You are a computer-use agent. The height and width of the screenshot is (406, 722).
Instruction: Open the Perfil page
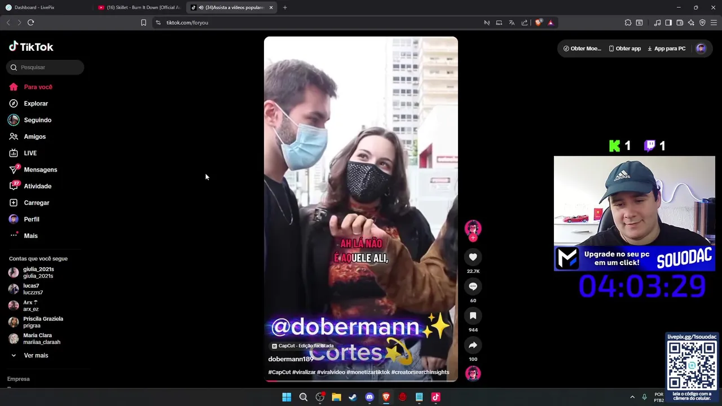[24, 219]
